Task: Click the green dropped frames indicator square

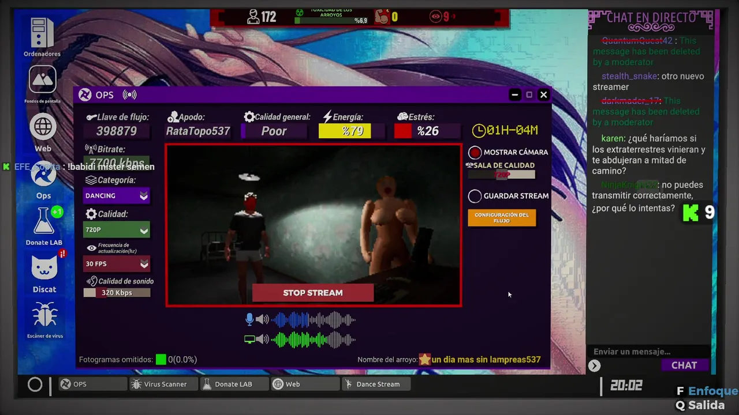Action: 161,359
